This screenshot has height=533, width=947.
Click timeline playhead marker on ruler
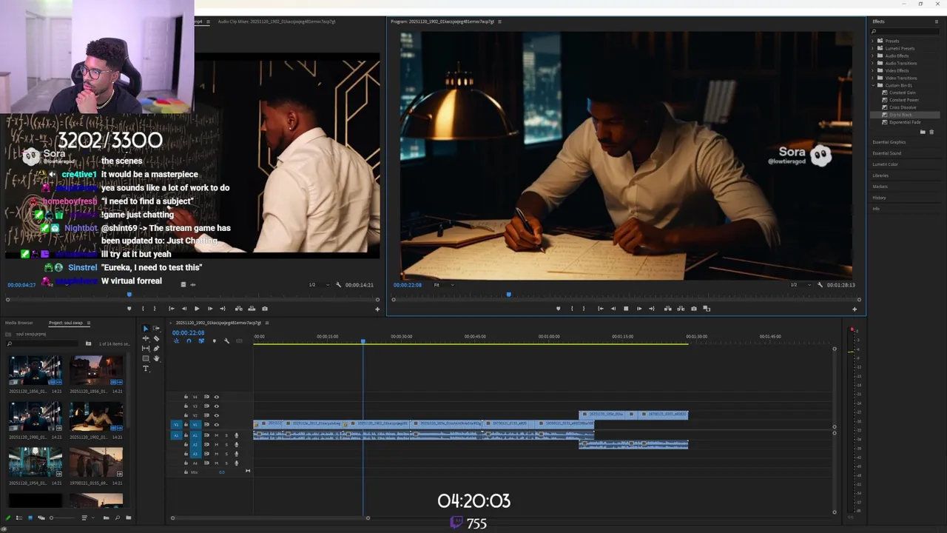pyautogui.click(x=363, y=341)
